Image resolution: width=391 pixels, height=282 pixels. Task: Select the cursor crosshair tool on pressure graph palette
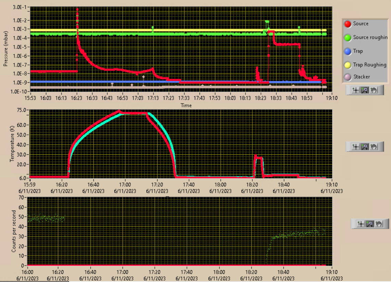356,90
